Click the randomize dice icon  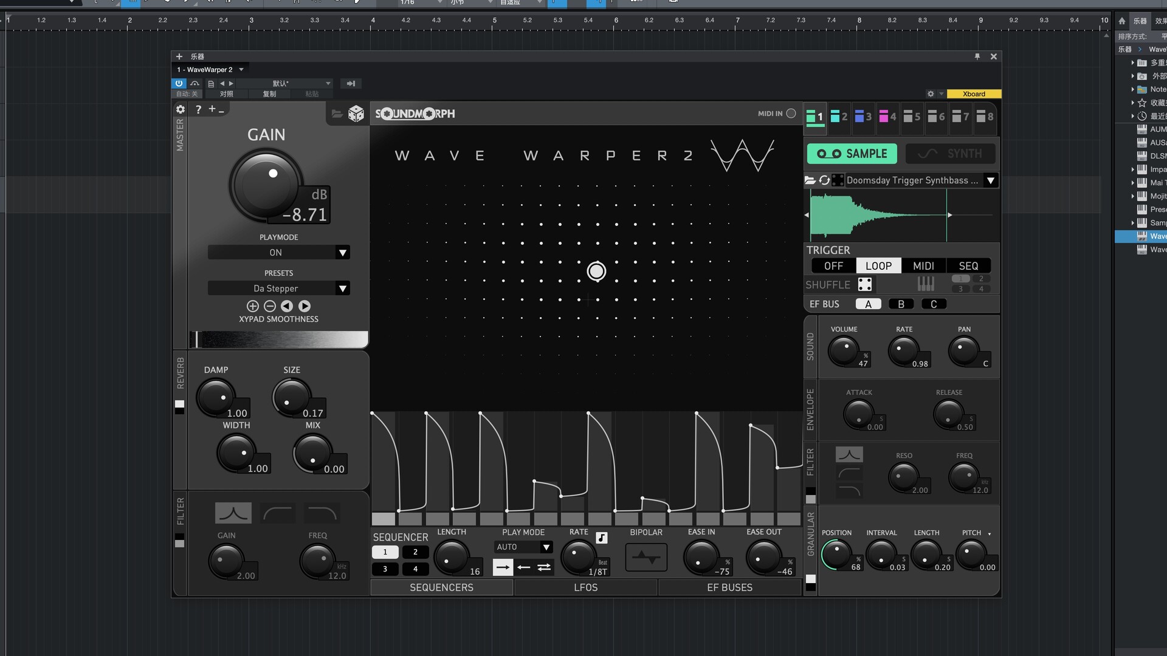(356, 114)
